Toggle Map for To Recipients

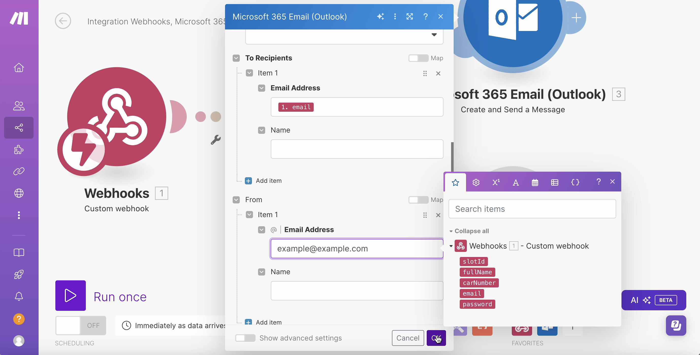tap(418, 58)
